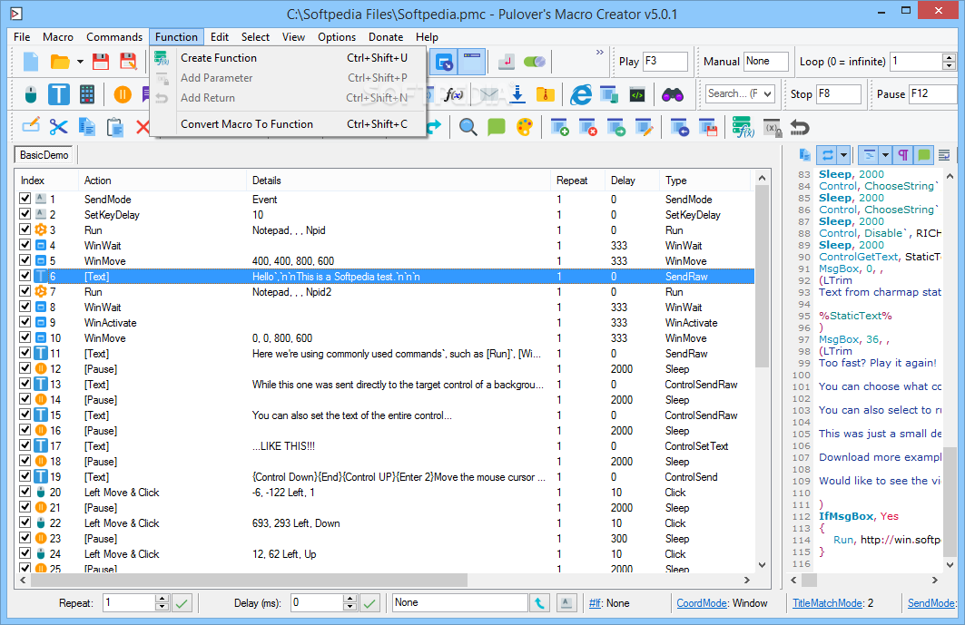Click the Paste clipboard icon
The height and width of the screenshot is (625, 965).
(115, 127)
